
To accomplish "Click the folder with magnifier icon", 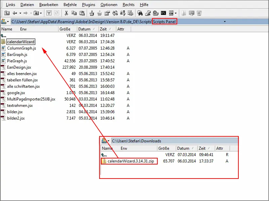I will 148,13.
